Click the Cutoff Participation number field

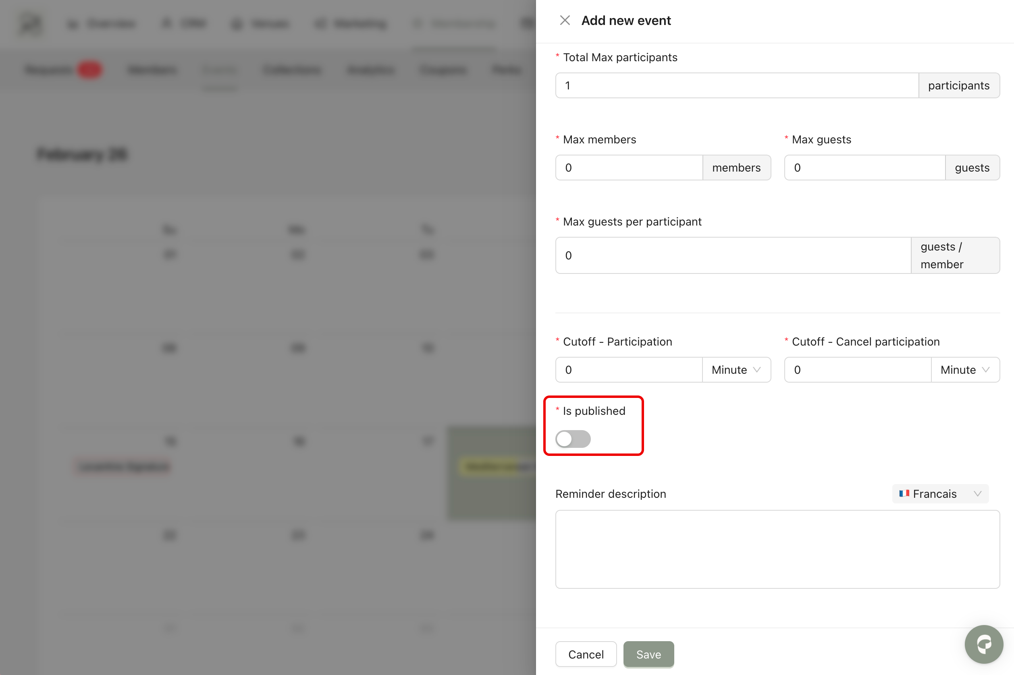coord(628,370)
